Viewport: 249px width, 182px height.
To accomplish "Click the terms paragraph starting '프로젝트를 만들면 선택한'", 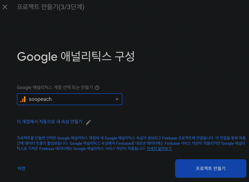I will [x=131, y=143].
